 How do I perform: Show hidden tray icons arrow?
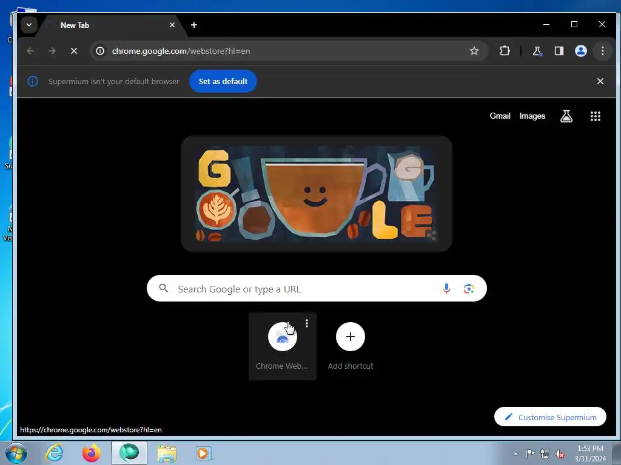click(x=515, y=453)
